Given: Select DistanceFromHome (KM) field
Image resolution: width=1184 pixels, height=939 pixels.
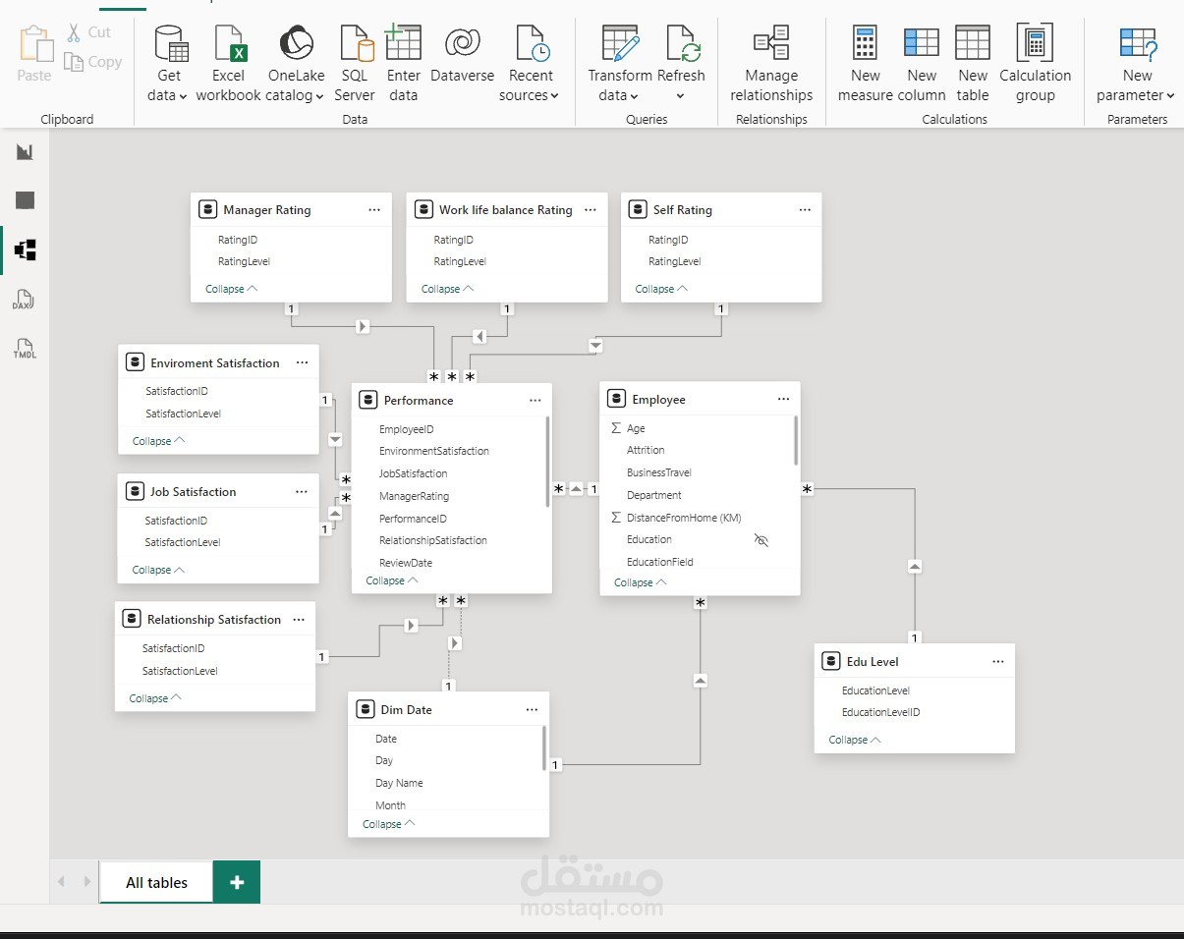Looking at the screenshot, I should click(x=684, y=518).
